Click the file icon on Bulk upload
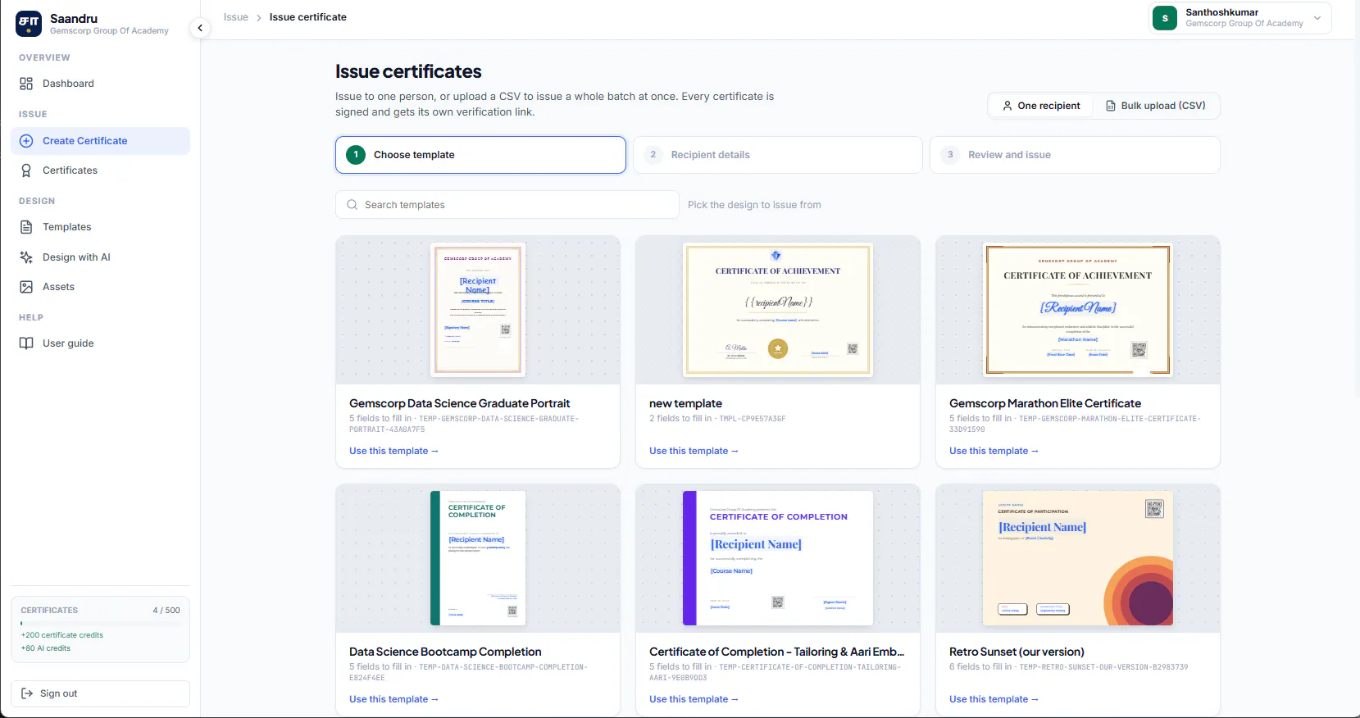 click(1111, 106)
